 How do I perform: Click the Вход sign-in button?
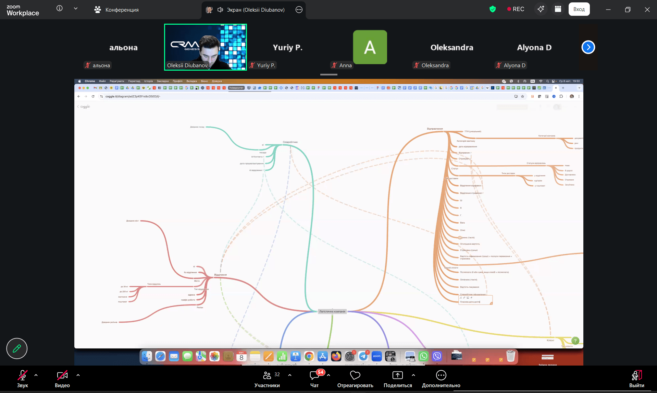[x=579, y=9]
